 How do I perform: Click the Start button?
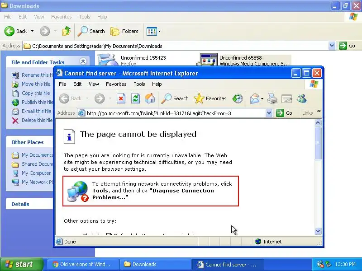tap(21, 264)
